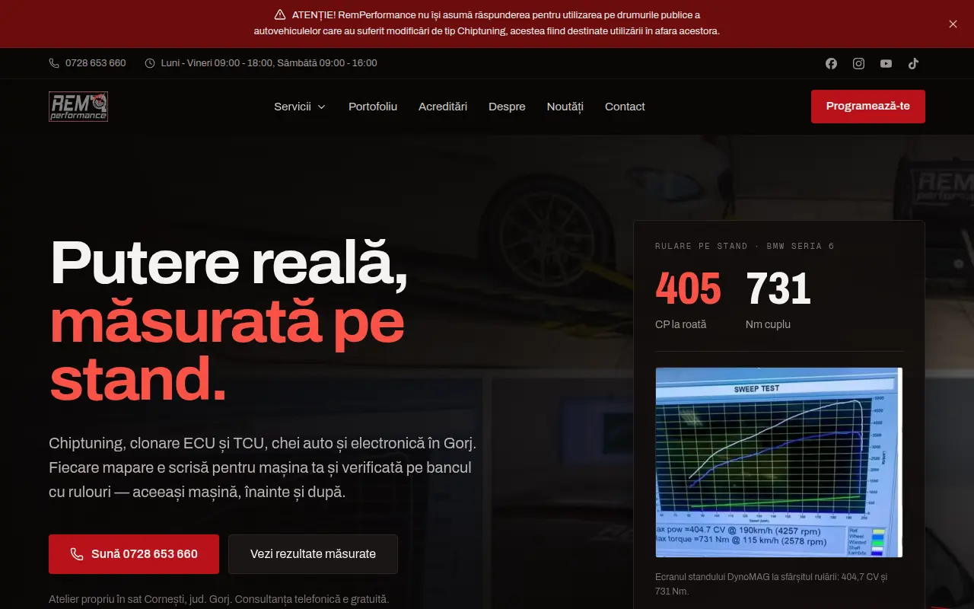Expand the Servicii dropdown chevron
This screenshot has width=974, height=609.
point(321,107)
